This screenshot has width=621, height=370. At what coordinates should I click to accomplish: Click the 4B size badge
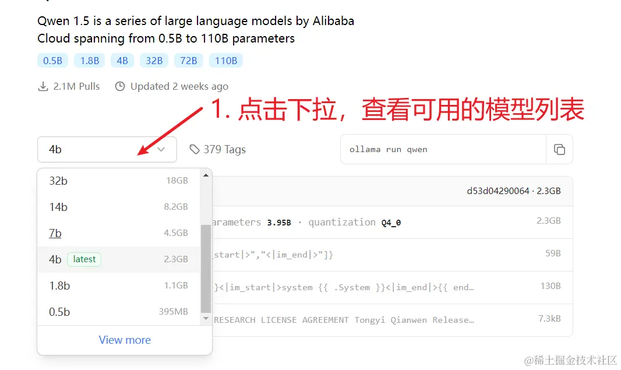[122, 61]
